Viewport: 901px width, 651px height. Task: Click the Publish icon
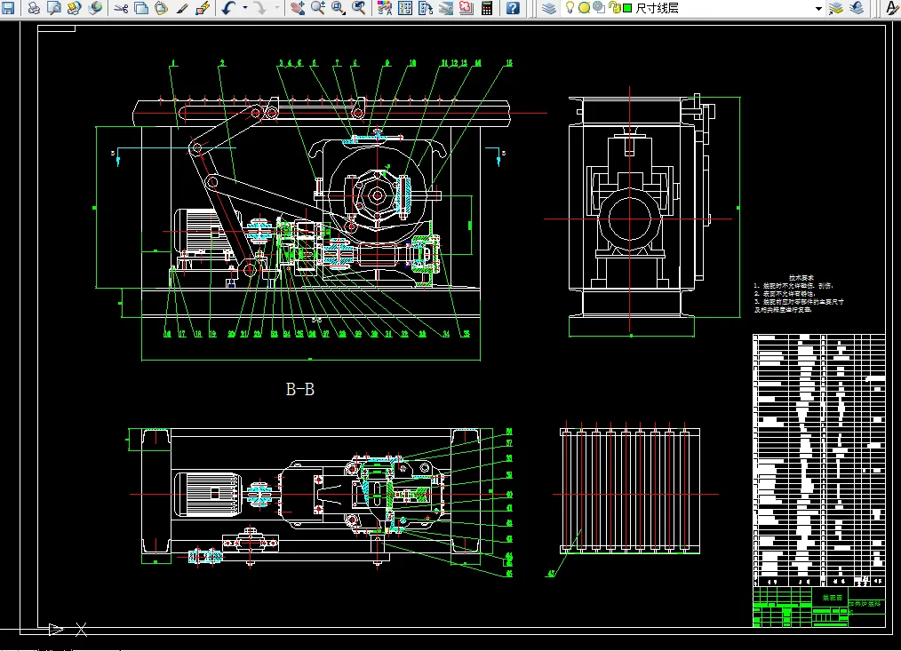tap(74, 7)
